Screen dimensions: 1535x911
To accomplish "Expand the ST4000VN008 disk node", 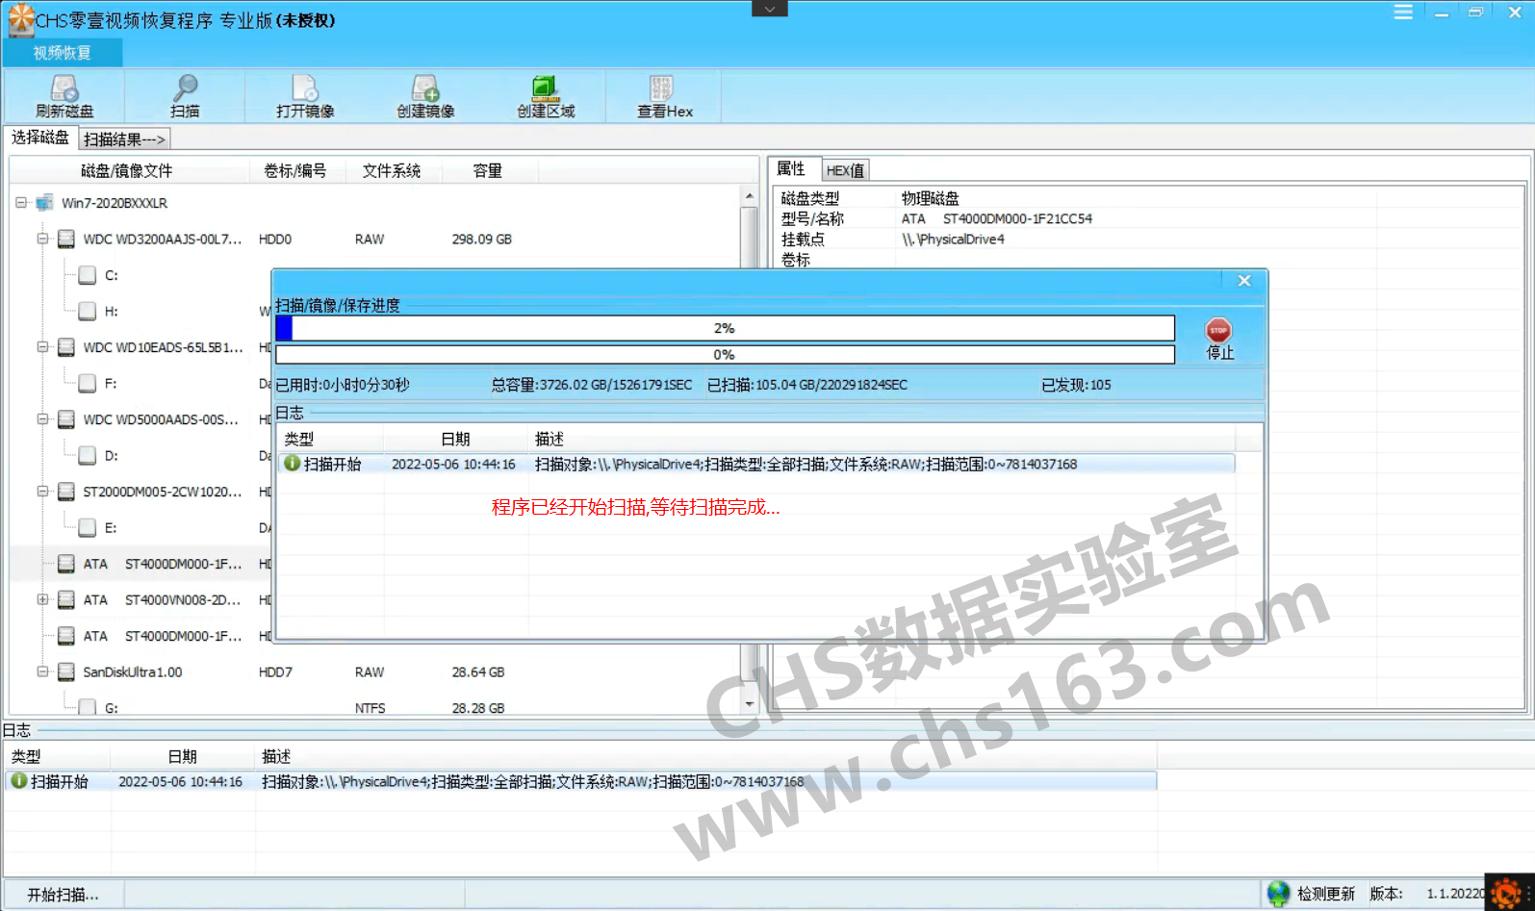I will click(42, 600).
